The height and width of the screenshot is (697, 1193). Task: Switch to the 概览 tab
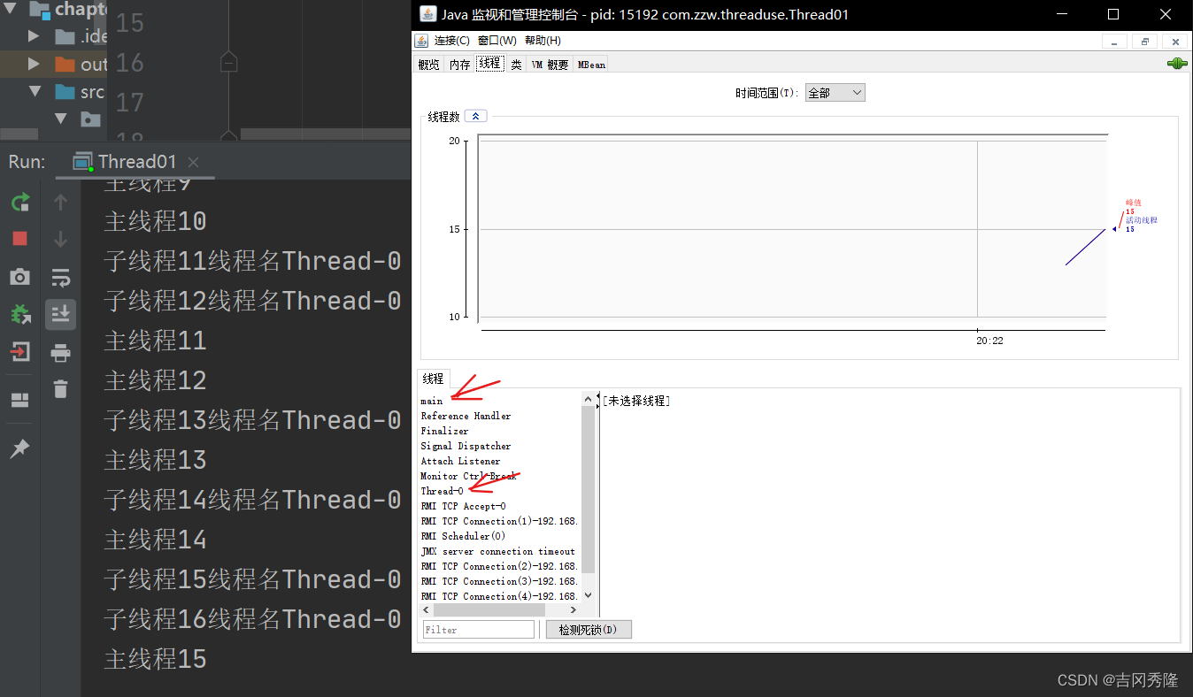pyautogui.click(x=429, y=65)
